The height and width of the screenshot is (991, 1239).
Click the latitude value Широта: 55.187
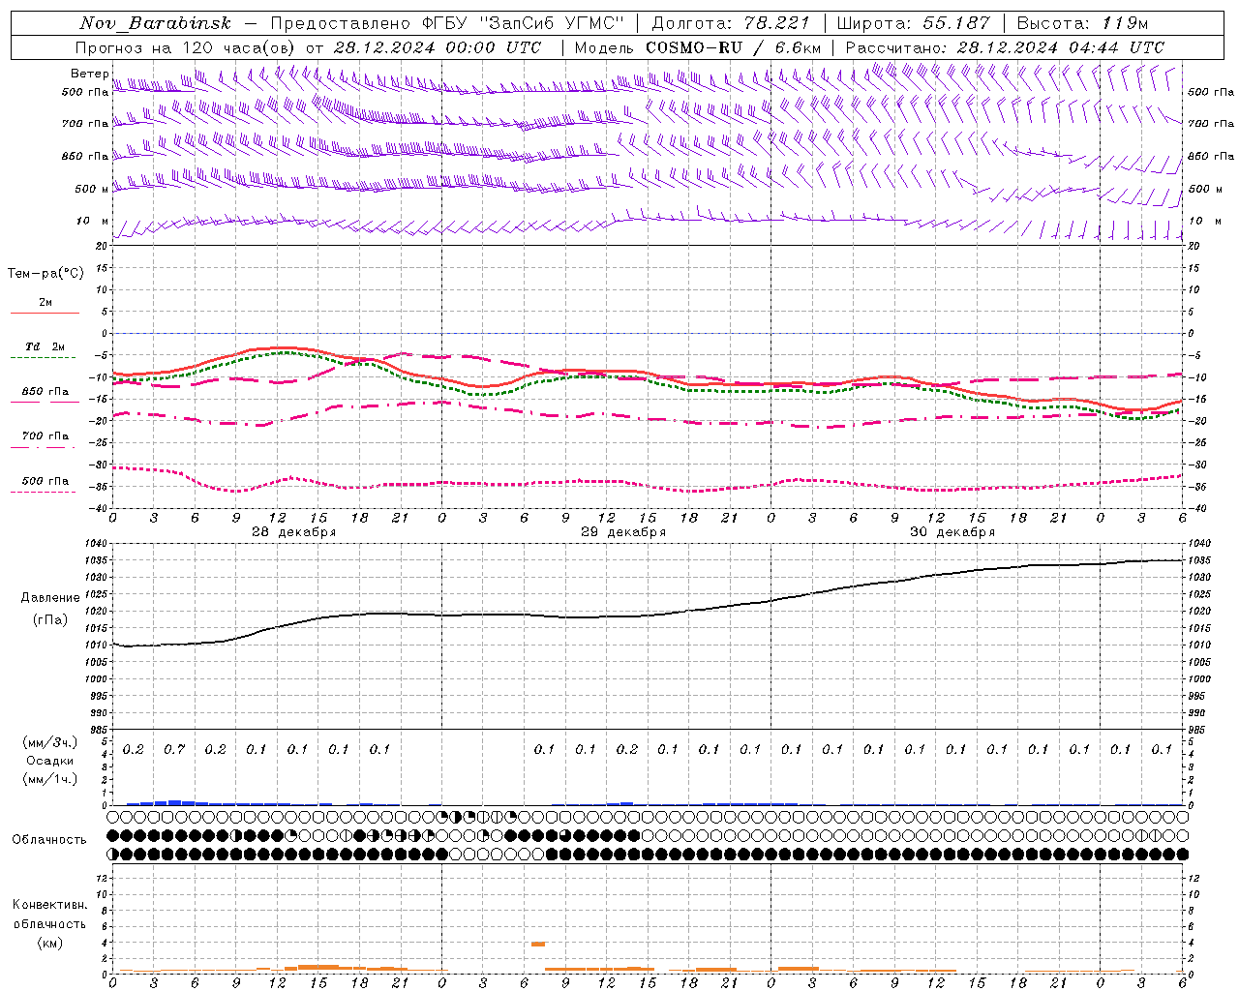pos(914,23)
